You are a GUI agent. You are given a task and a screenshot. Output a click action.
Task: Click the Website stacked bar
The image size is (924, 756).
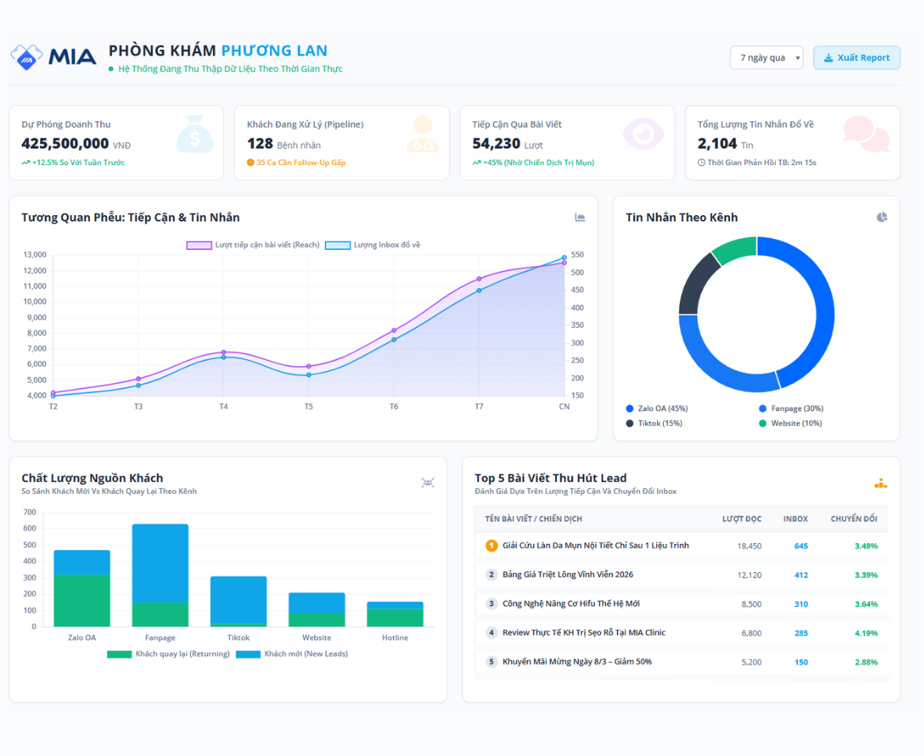(316, 610)
